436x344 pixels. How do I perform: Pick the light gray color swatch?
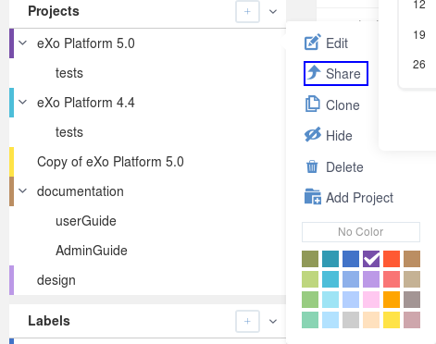351,320
